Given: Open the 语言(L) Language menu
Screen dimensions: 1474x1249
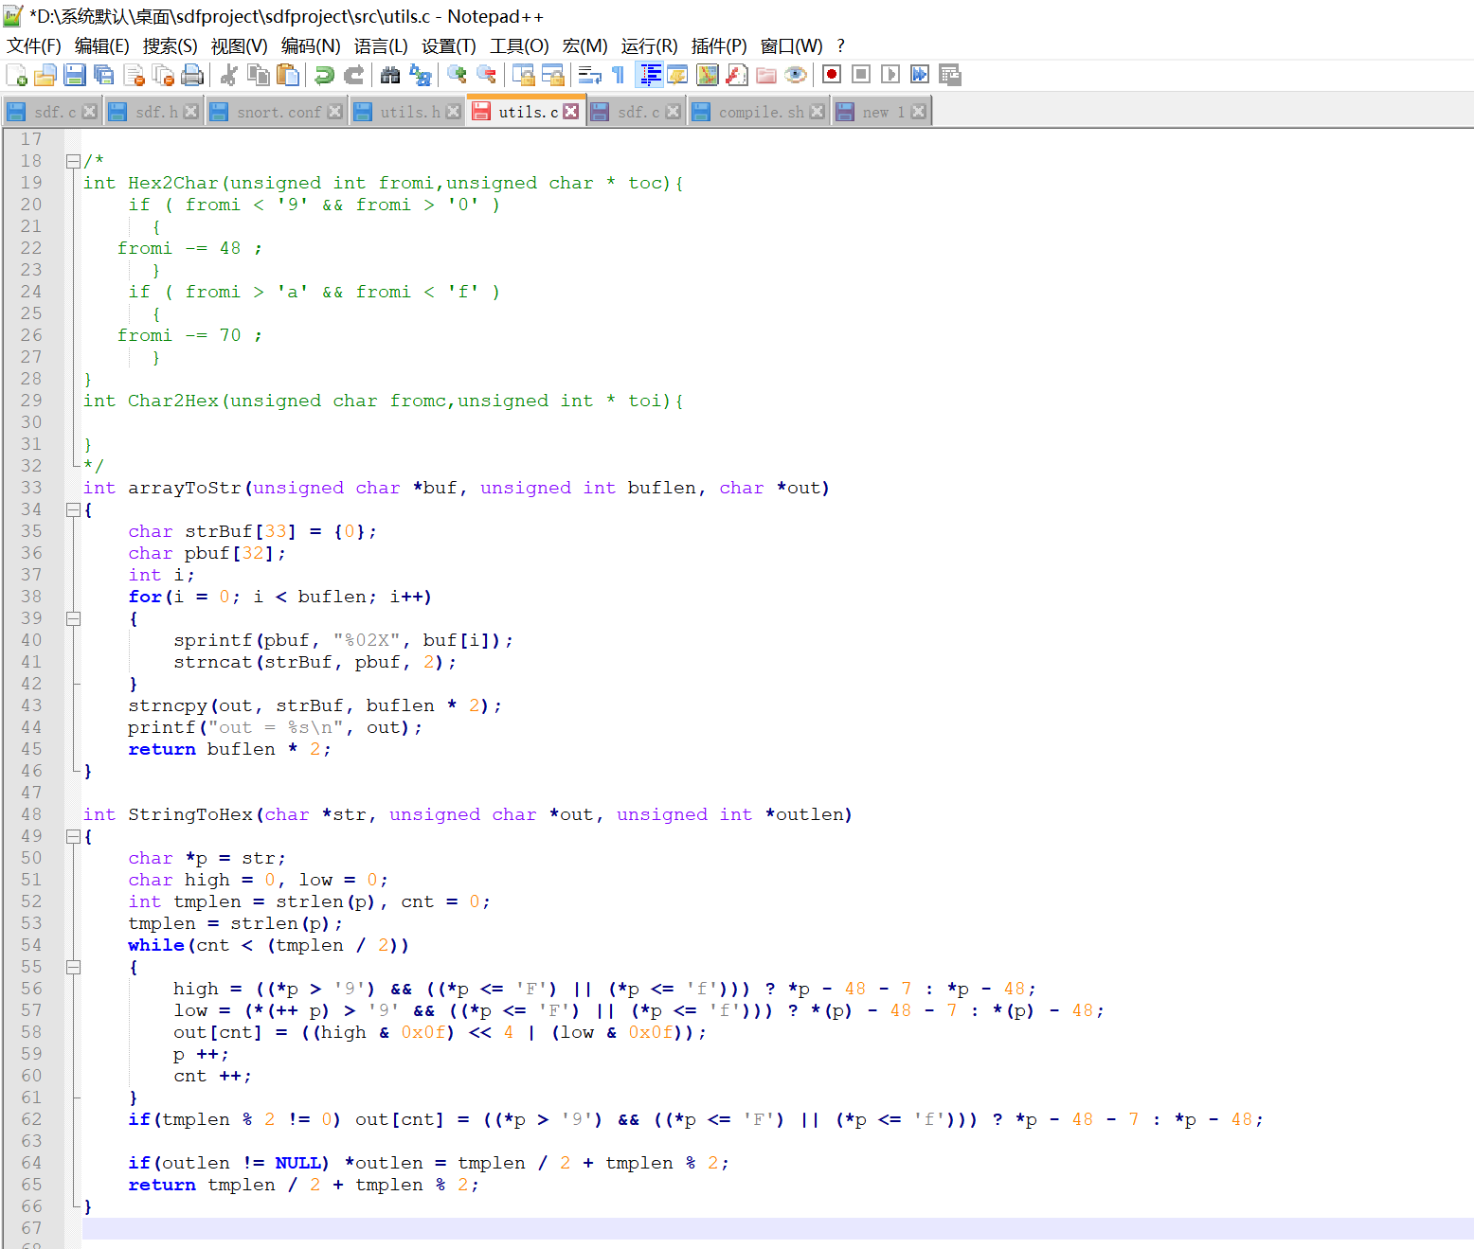Looking at the screenshot, I should (x=381, y=46).
